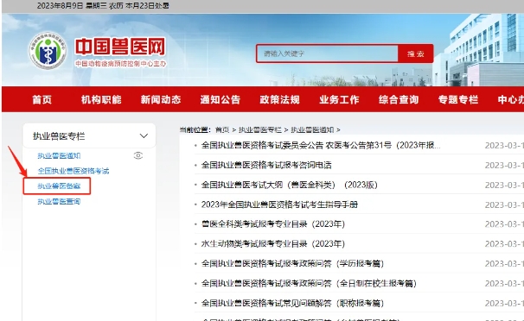The width and height of the screenshot is (524, 321).
Task: Focus the keyword search input field
Action: click(x=327, y=53)
